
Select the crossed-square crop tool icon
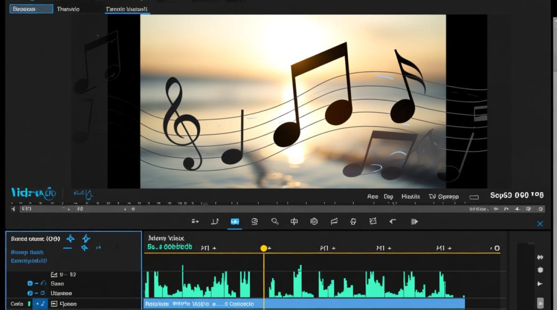coord(373,222)
